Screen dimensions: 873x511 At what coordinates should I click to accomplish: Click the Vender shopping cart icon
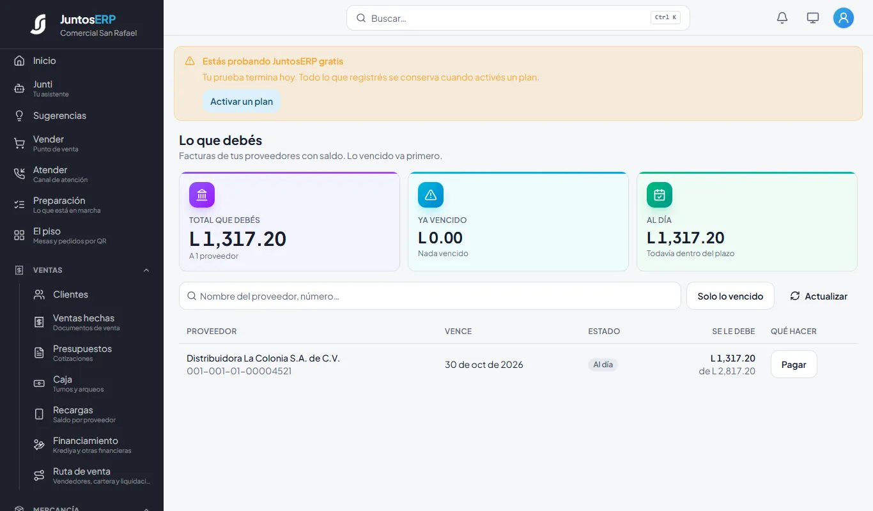[19, 144]
